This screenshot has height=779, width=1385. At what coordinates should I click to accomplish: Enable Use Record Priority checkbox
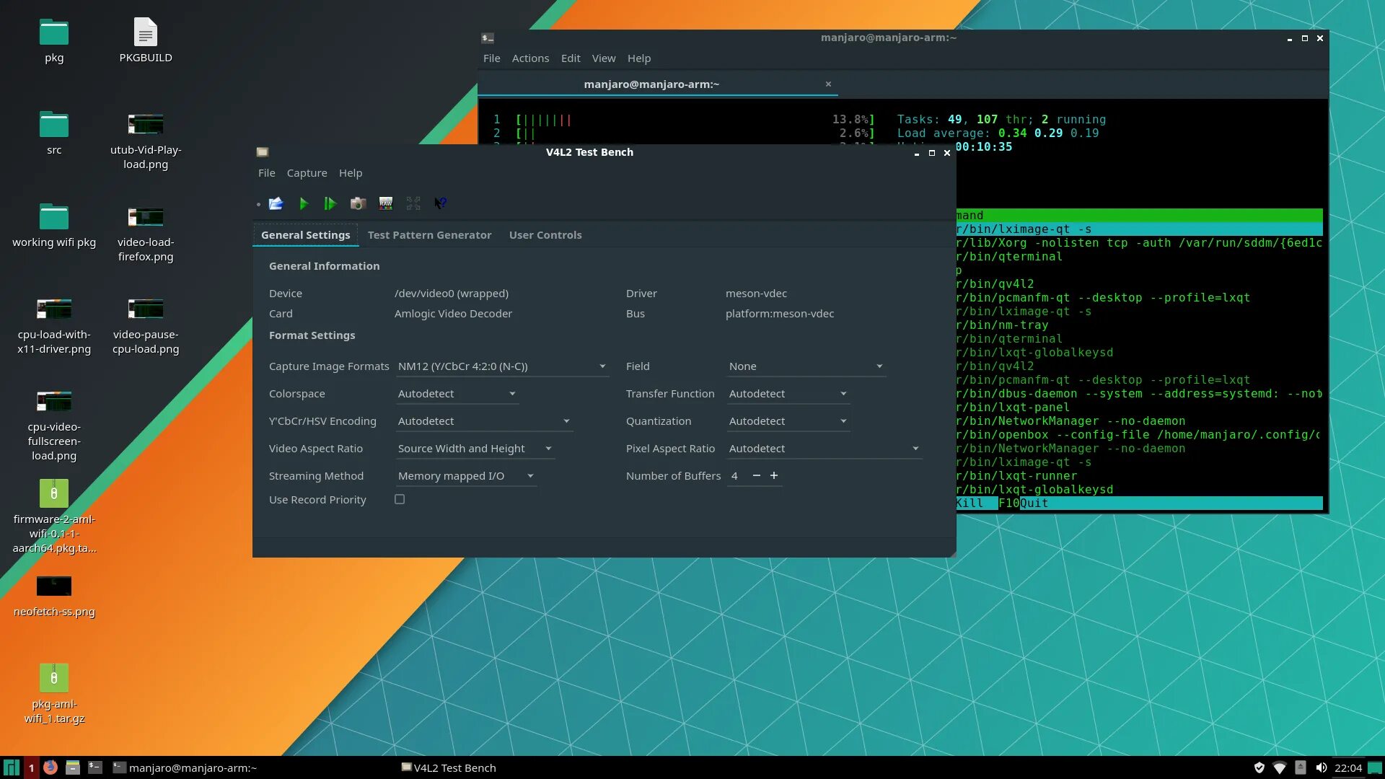[x=400, y=499]
